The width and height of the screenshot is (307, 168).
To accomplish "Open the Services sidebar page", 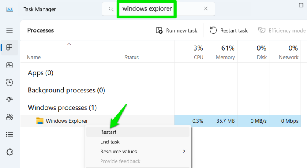I will click(9, 152).
